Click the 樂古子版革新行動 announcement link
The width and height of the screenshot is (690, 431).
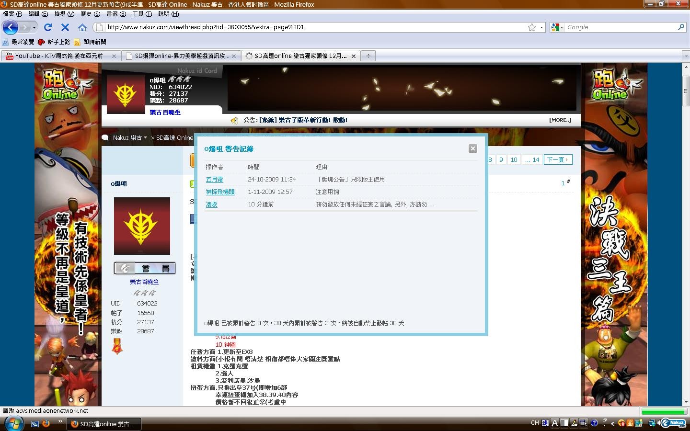pos(304,120)
